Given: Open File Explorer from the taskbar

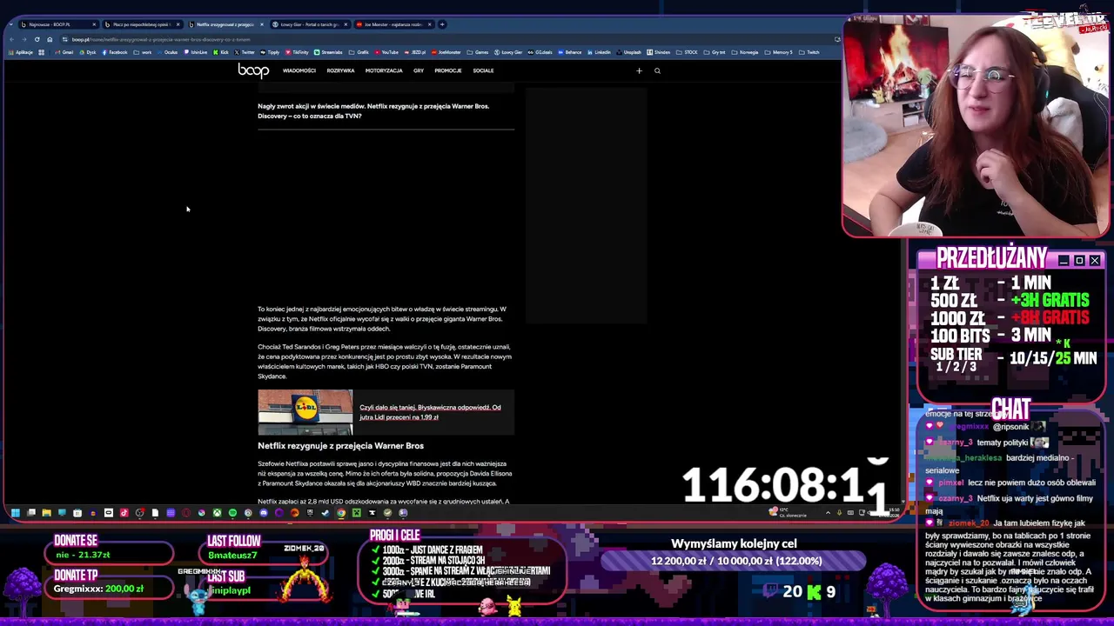Looking at the screenshot, I should 46,513.
